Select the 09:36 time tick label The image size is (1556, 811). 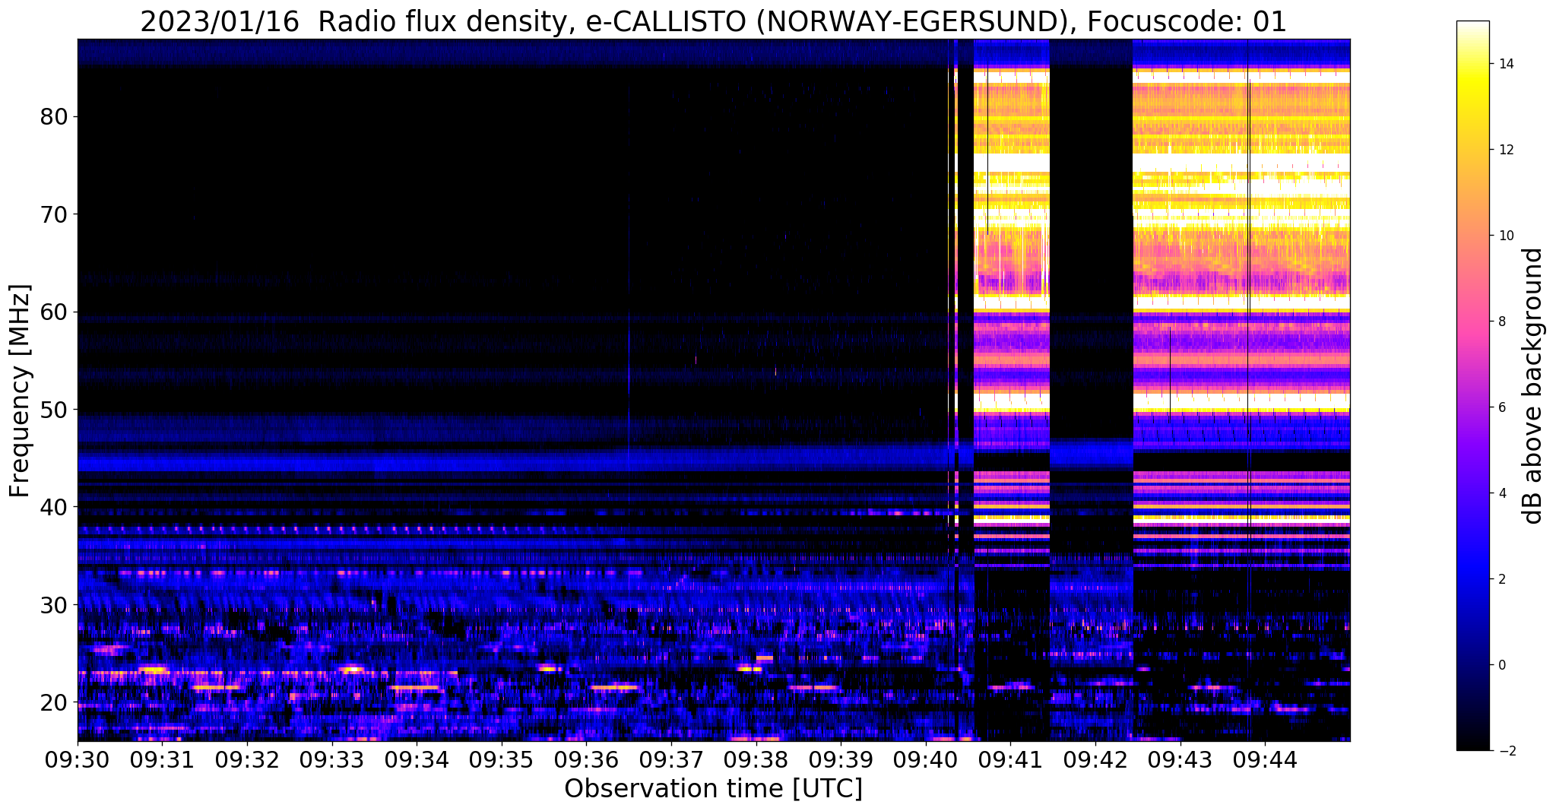coord(586,759)
